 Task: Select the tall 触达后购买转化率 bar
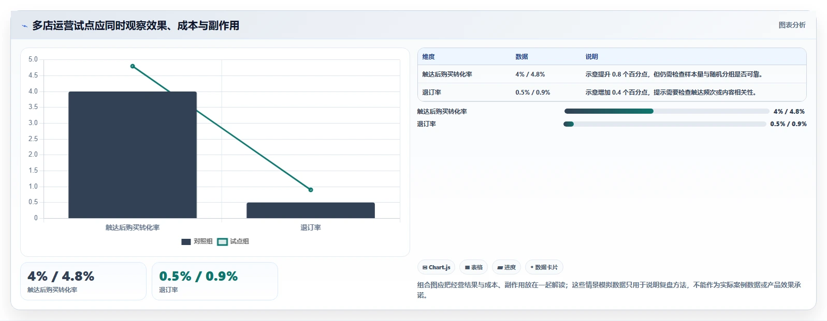(133, 155)
